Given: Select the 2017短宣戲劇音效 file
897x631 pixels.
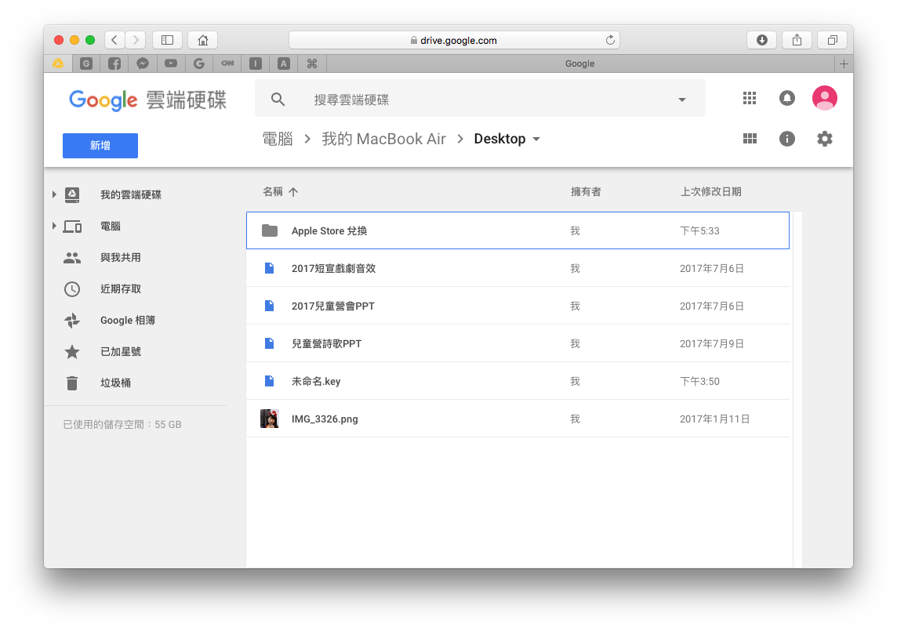Looking at the screenshot, I should pyautogui.click(x=517, y=268).
